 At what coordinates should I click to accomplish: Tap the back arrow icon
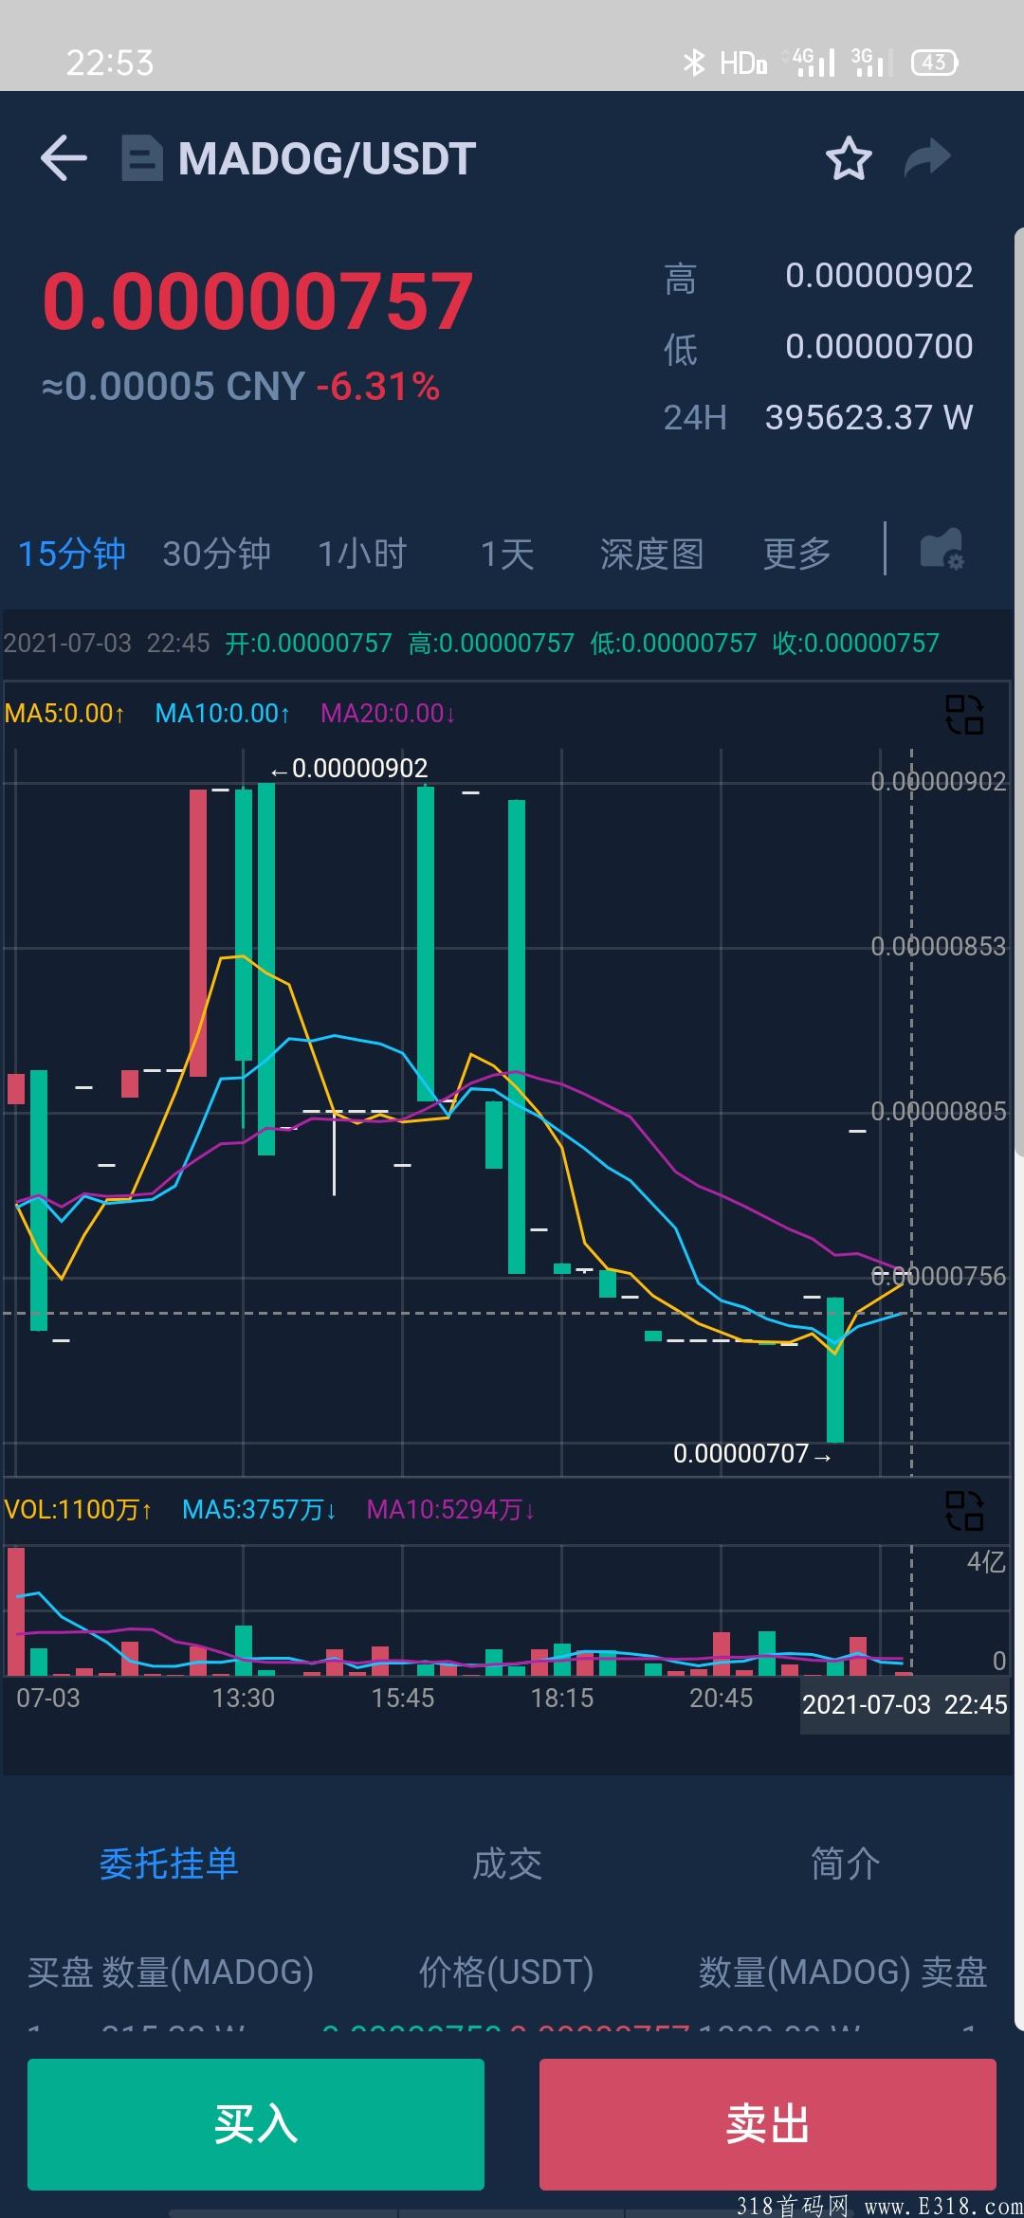[64, 157]
